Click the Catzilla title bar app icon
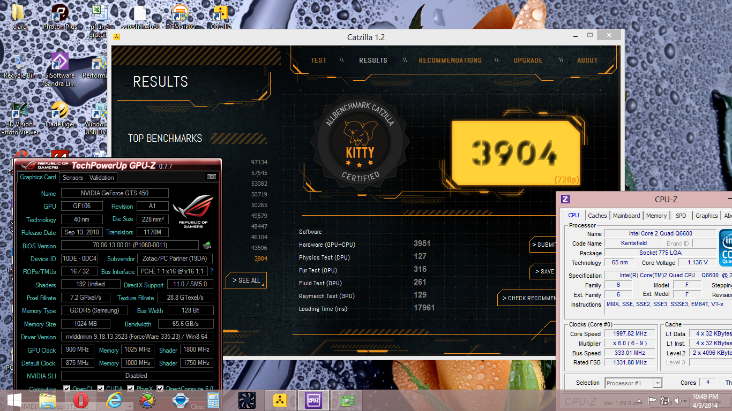This screenshot has height=411, width=732. [116, 37]
